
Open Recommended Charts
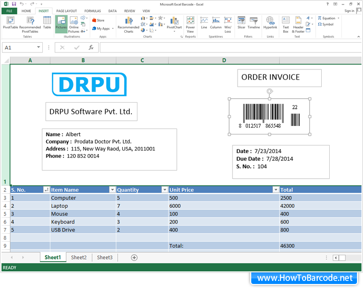click(x=128, y=25)
